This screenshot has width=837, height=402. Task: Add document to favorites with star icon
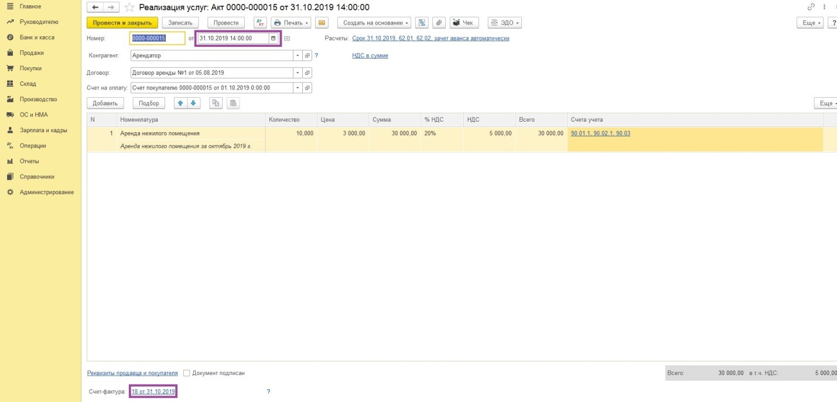click(129, 8)
